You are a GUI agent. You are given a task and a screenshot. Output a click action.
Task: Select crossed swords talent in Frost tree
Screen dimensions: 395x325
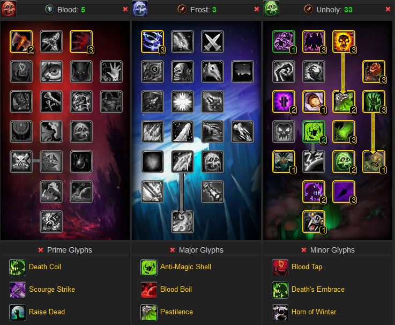pos(212,42)
